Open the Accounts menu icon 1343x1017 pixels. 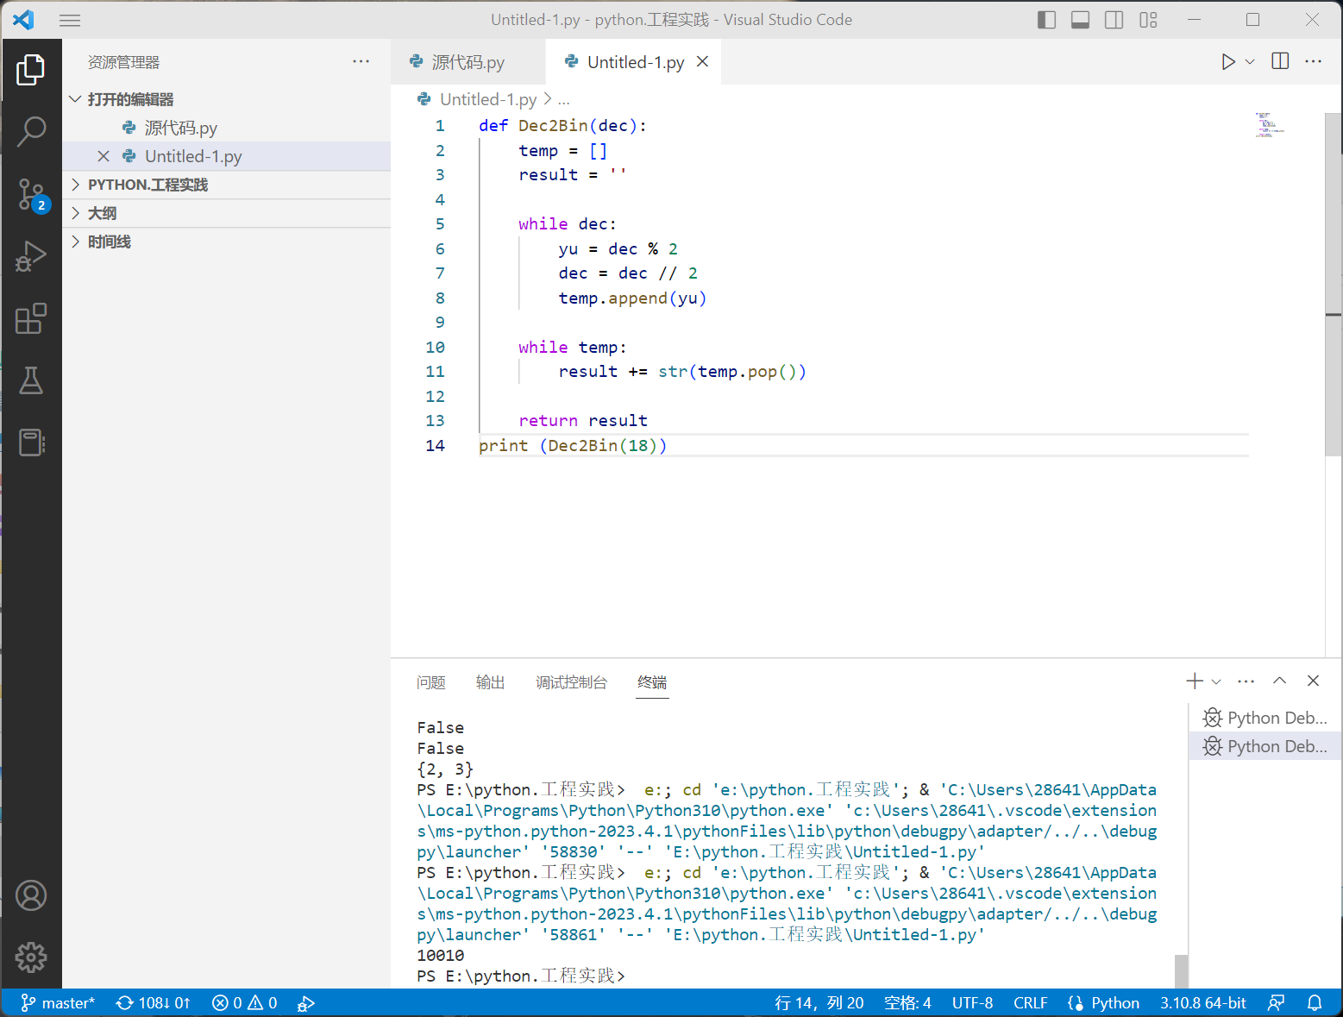coord(31,895)
